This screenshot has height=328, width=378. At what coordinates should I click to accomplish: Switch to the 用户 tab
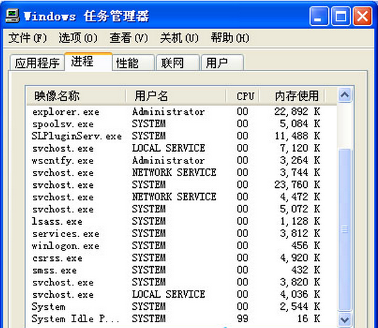pos(222,63)
